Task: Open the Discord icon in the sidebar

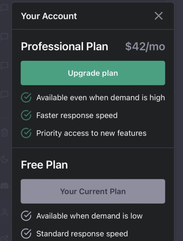Action: click(4, 186)
